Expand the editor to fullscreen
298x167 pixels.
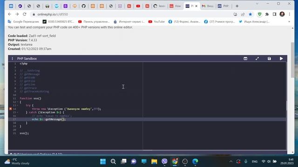[257, 59]
